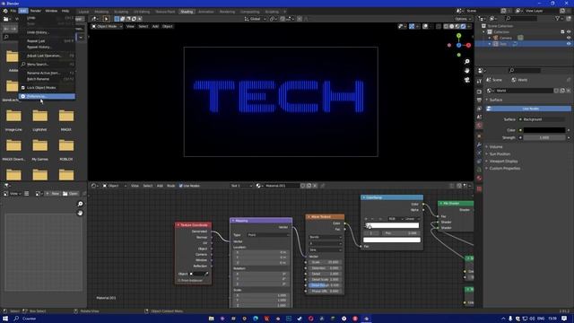Switch to solid viewport shading

452,26
